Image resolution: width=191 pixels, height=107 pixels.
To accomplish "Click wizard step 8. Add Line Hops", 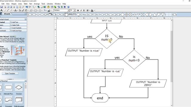I will [x=18, y=31].
